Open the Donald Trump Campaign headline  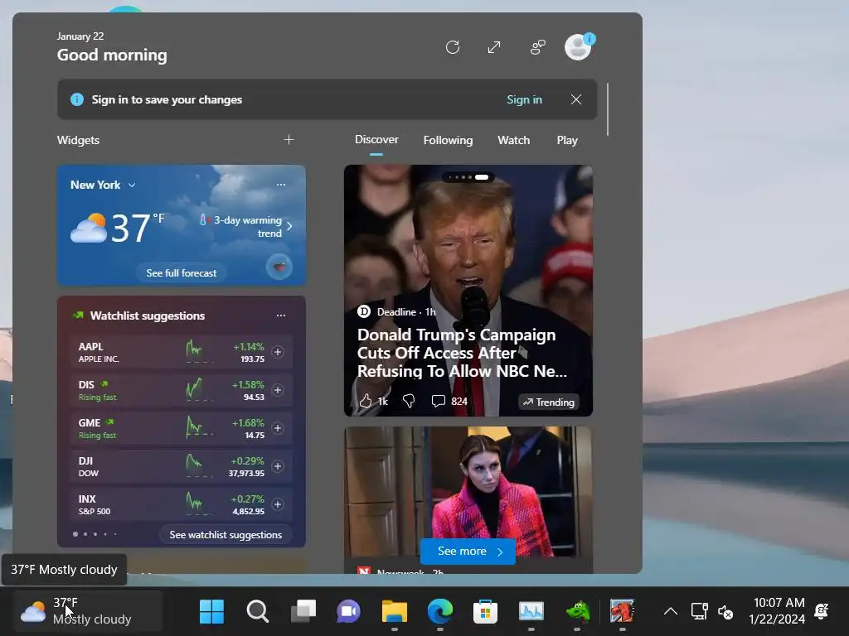(x=462, y=353)
